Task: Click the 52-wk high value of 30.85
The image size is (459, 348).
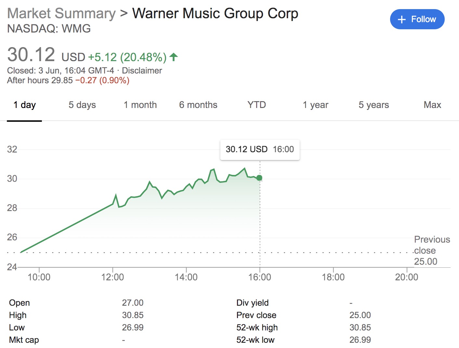Action: (x=360, y=328)
